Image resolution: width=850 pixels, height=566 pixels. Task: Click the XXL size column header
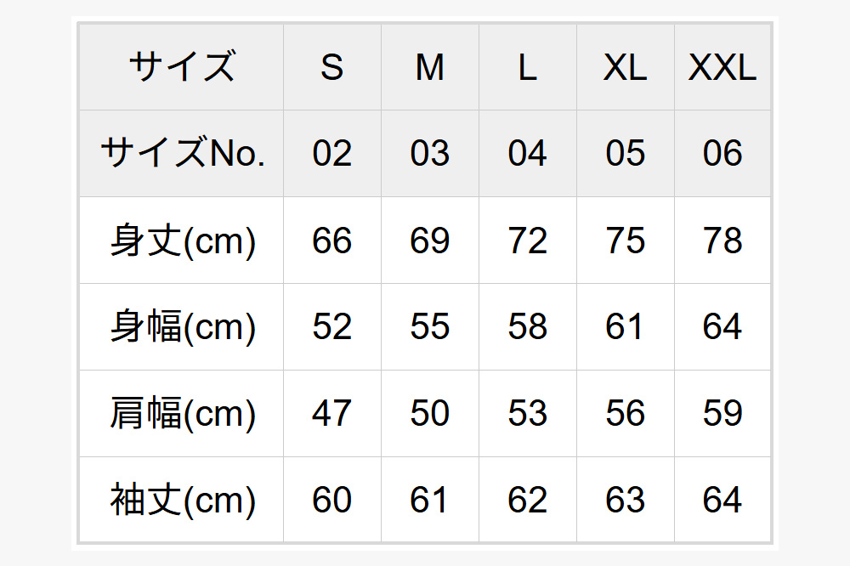coord(722,67)
